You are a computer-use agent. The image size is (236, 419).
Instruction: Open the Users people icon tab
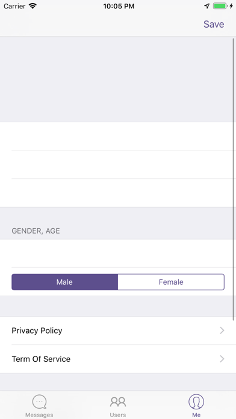[x=118, y=402]
